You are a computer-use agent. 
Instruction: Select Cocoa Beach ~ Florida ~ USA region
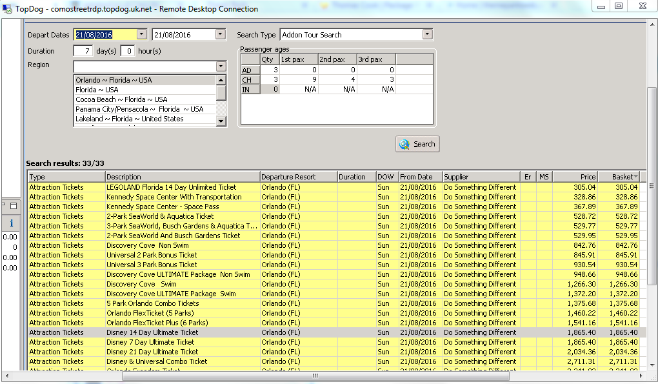(x=121, y=99)
